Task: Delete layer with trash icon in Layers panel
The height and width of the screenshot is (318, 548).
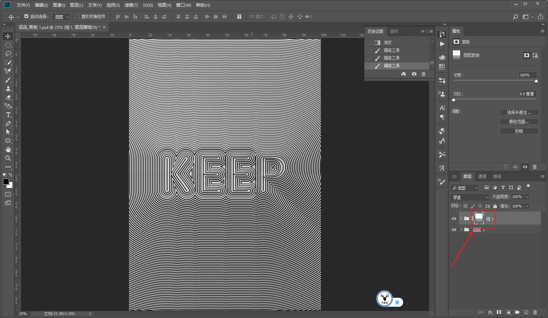Action: point(535,312)
